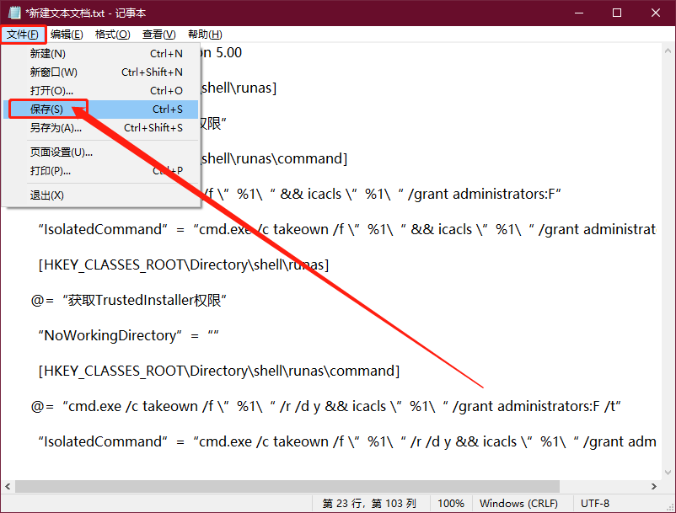
Task: Maximize the Notepad window
Action: [617, 13]
